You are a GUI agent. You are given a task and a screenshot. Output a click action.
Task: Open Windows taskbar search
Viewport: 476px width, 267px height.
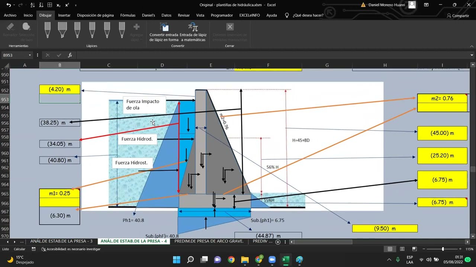[x=190, y=259]
